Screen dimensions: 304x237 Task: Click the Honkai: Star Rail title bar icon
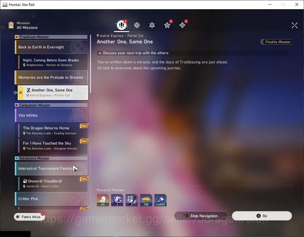pyautogui.click(x=5, y=4)
